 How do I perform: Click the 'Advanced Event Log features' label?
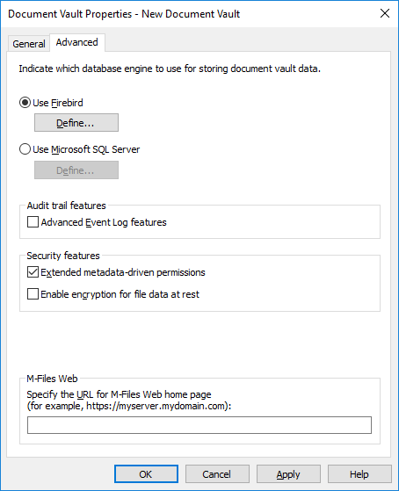pyautogui.click(x=104, y=222)
